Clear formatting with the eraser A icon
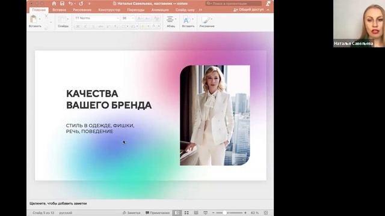 click(x=156, y=19)
